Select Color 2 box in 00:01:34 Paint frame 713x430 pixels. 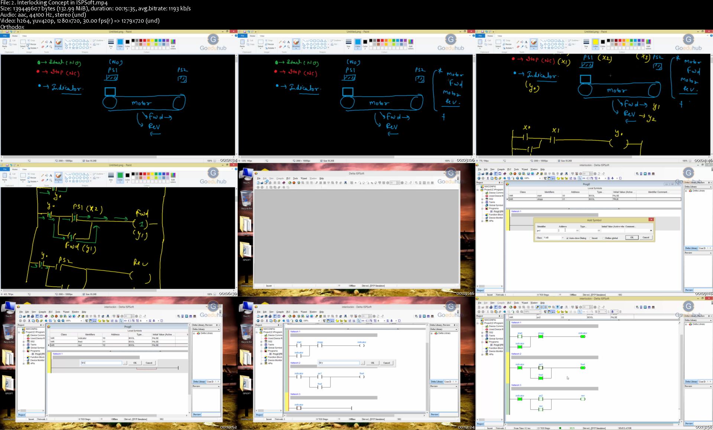(127, 44)
